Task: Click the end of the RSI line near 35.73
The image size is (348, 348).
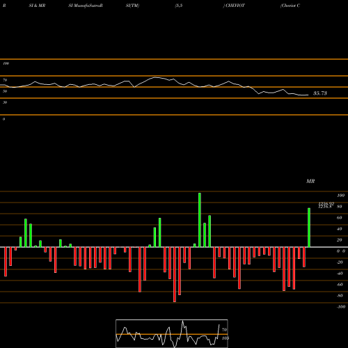Action: [x=308, y=95]
